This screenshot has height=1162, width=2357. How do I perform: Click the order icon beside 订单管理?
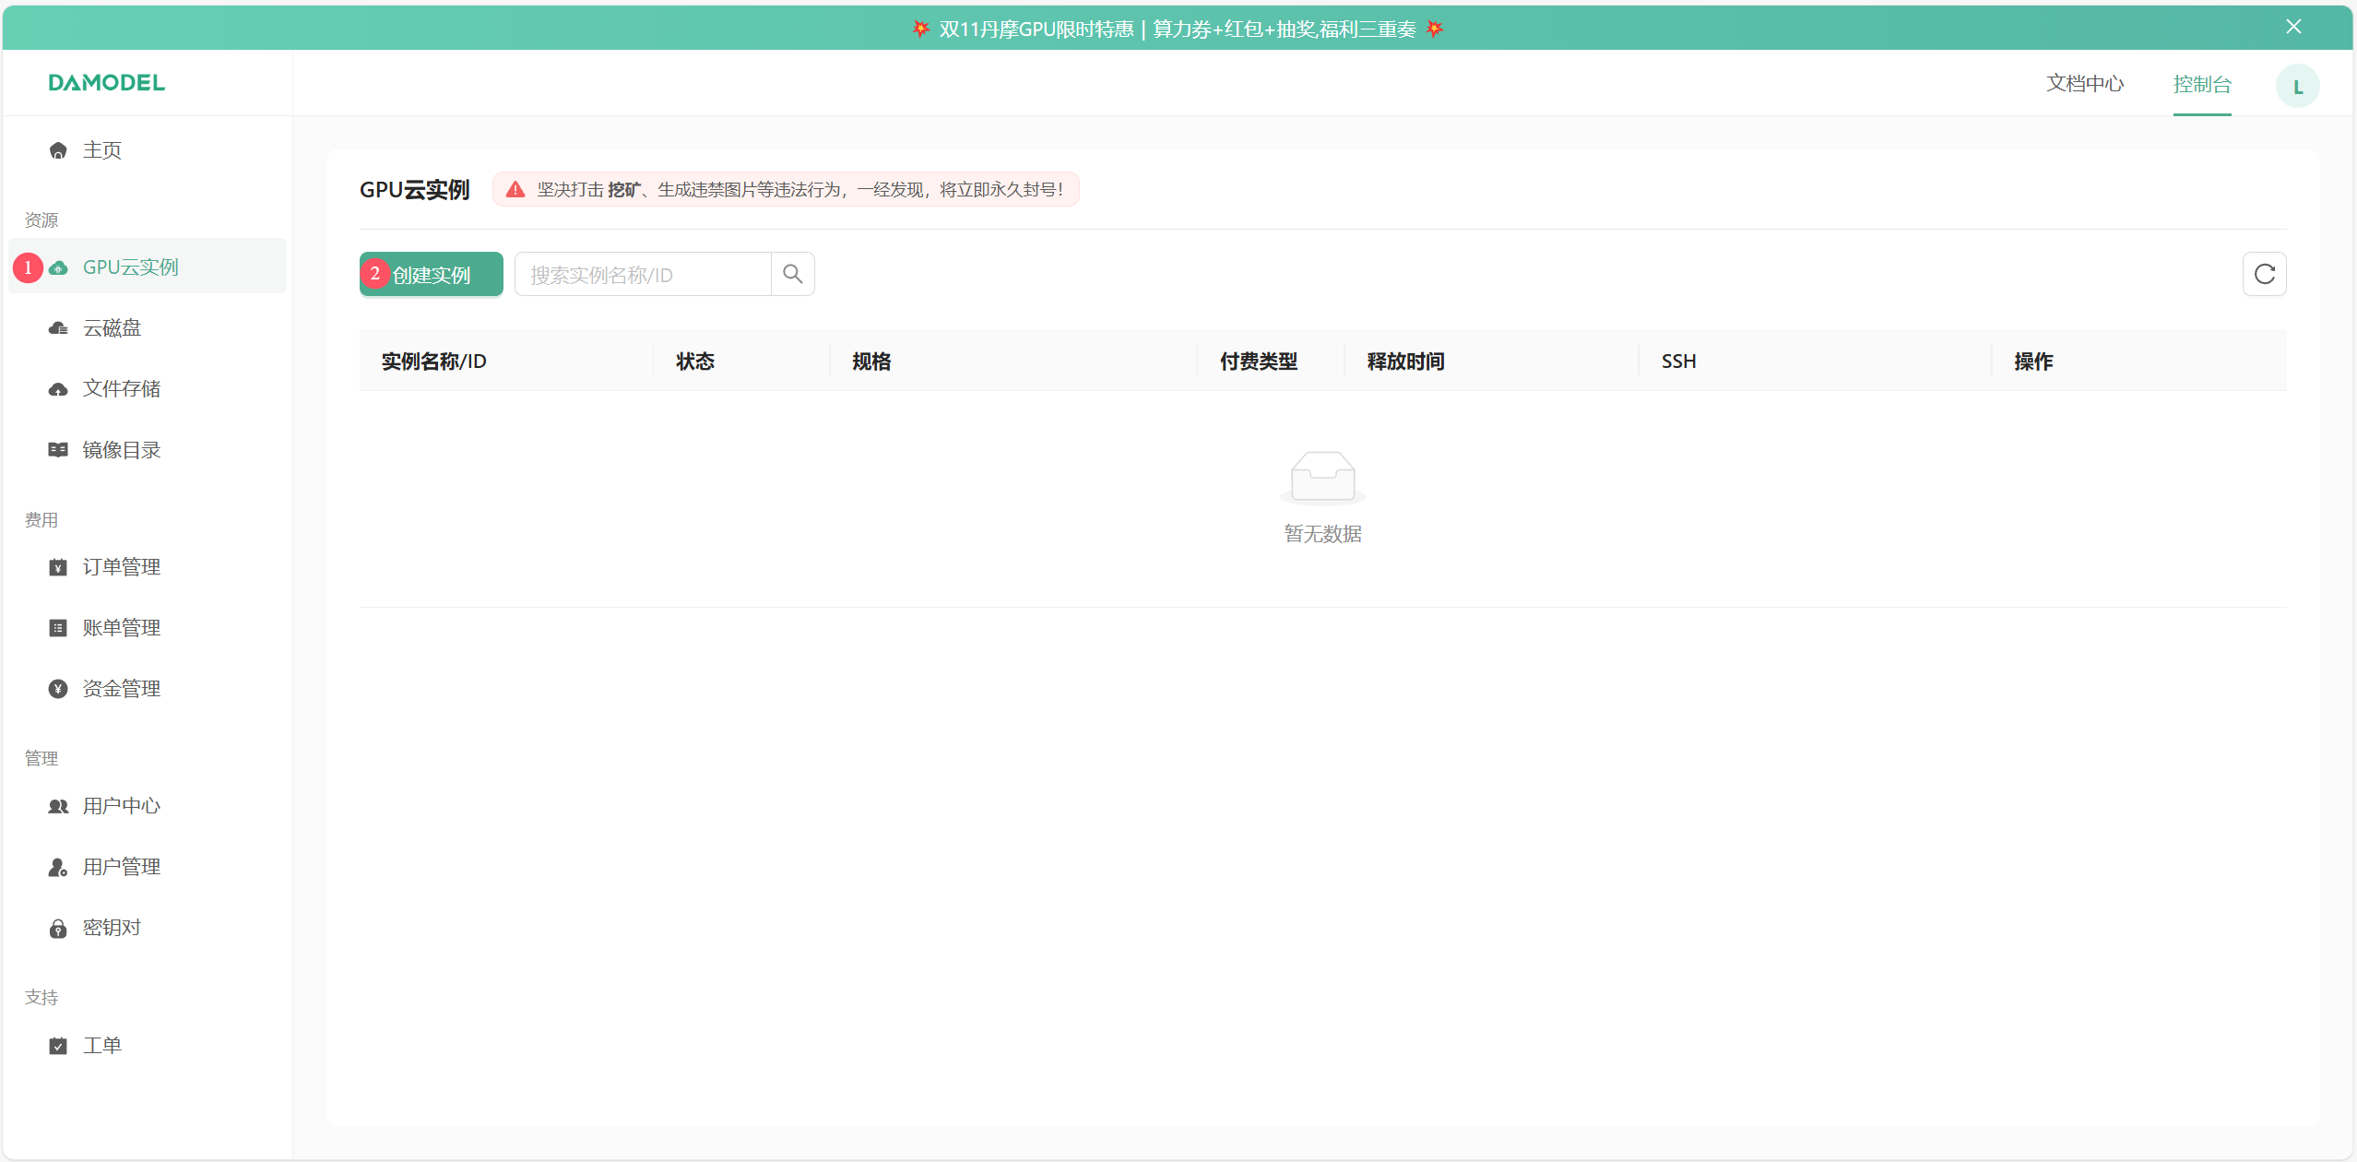point(58,567)
